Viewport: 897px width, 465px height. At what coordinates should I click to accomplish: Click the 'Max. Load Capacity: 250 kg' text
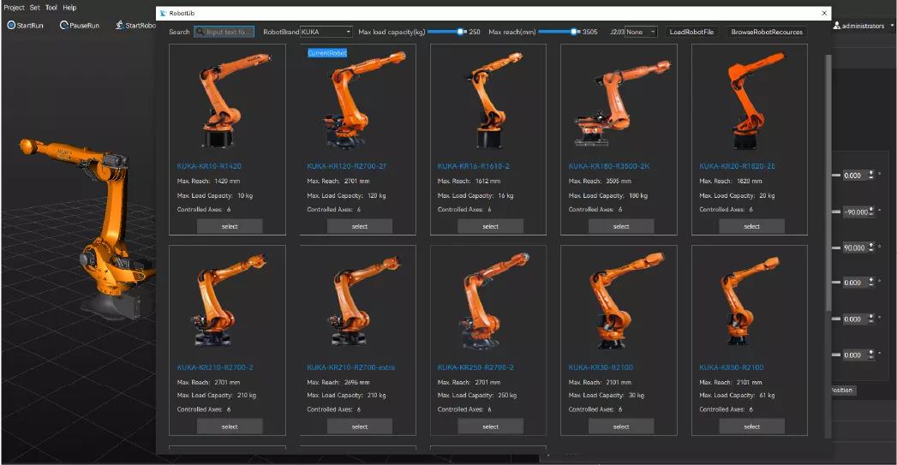point(476,396)
